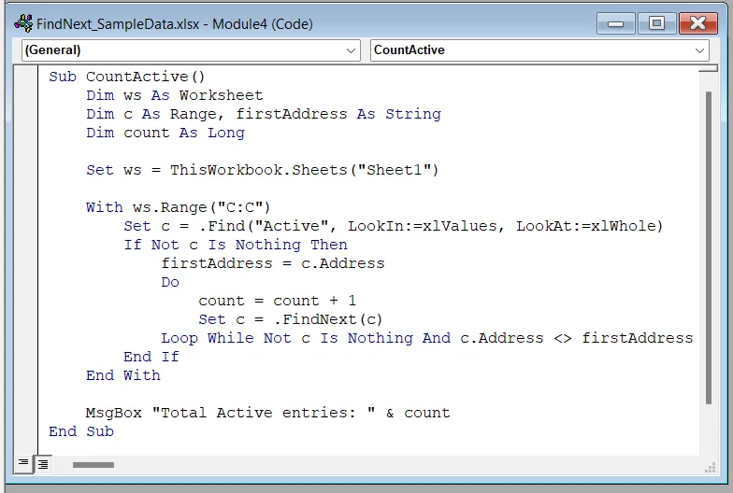This screenshot has height=493, width=733.
Task: Click 'count = count + 1' line
Action: tap(277, 301)
